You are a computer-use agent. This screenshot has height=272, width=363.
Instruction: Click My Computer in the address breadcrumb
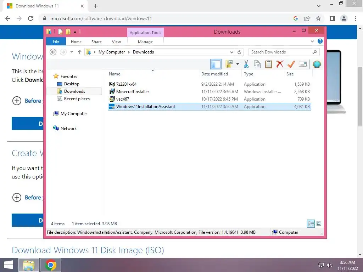pos(112,52)
